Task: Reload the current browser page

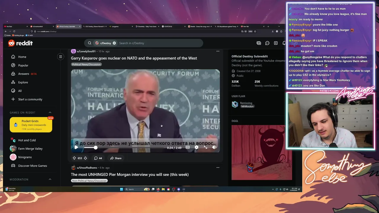Action: 14,31
